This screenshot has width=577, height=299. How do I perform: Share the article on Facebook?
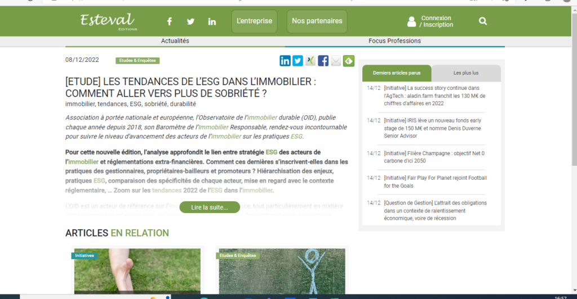pyautogui.click(x=323, y=61)
